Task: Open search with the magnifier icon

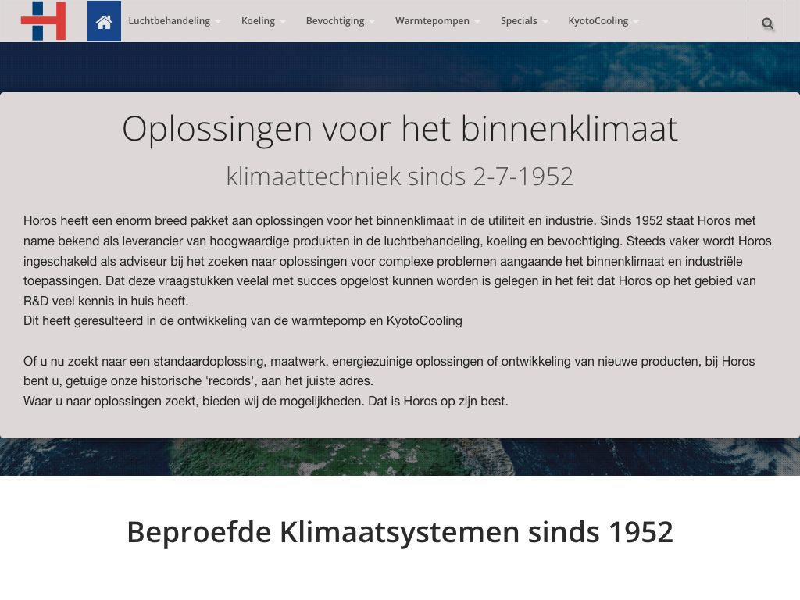Action: 768,23
